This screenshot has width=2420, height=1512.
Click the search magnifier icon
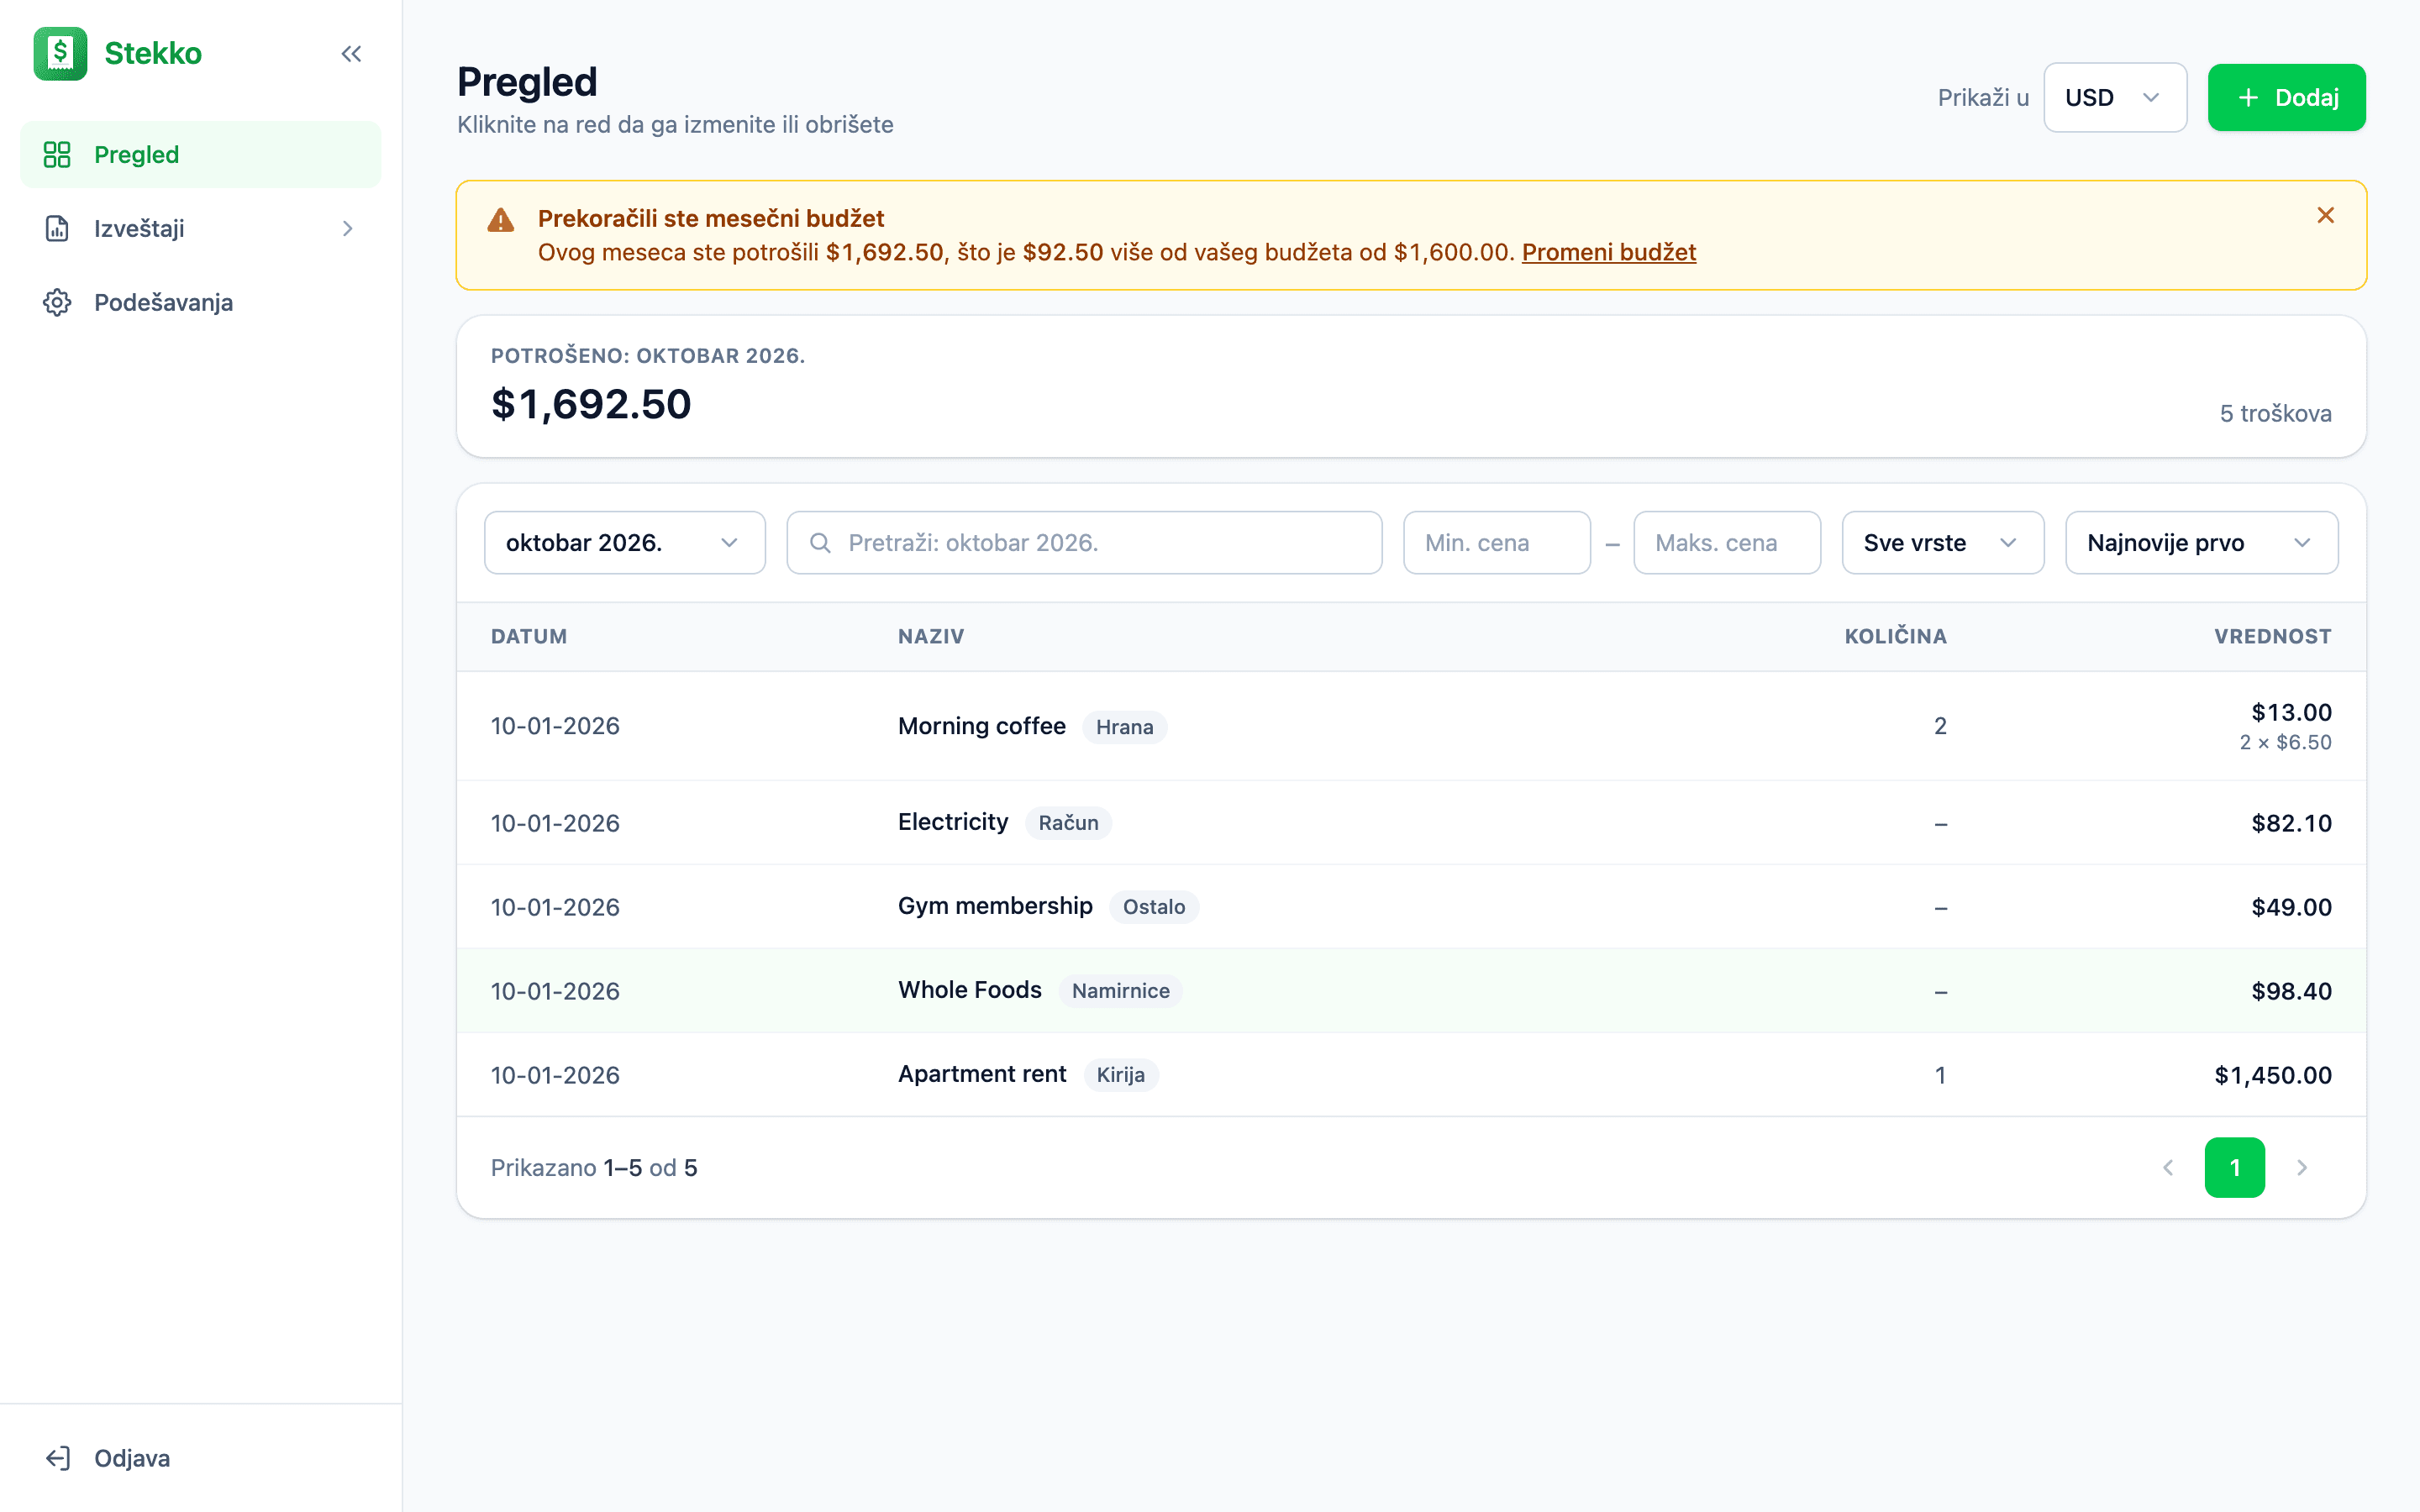pyautogui.click(x=820, y=543)
